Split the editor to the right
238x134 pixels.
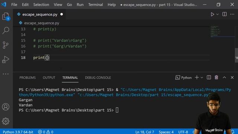pos(224,14)
